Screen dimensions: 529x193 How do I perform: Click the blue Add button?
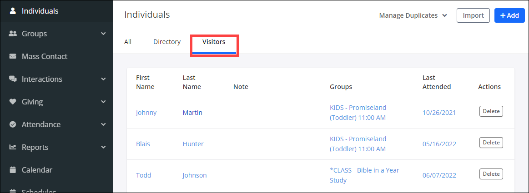point(509,15)
